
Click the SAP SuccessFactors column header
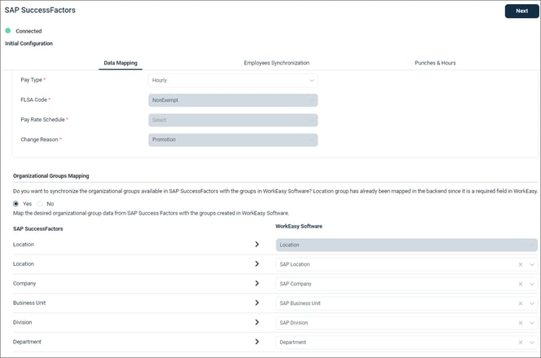coord(38,228)
